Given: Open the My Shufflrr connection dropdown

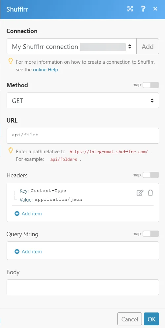Looking at the screenshot, I should [x=72, y=46].
